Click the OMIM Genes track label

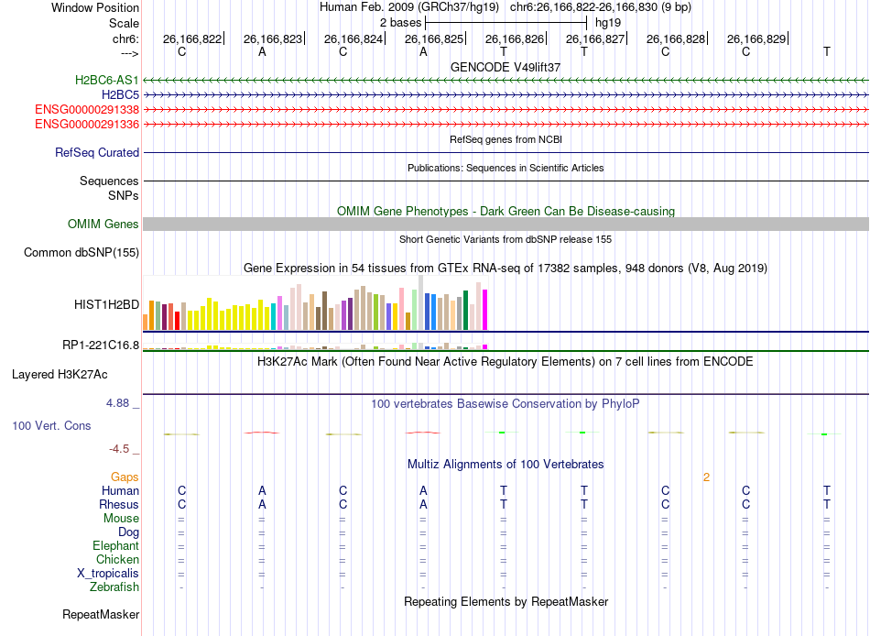pyautogui.click(x=103, y=224)
